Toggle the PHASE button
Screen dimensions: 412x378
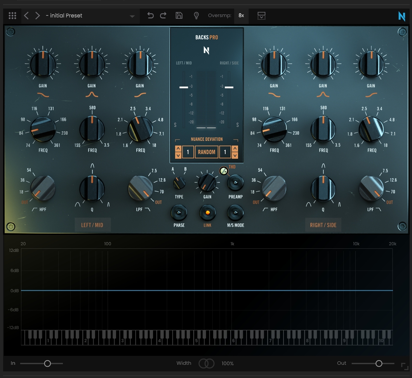tap(179, 213)
